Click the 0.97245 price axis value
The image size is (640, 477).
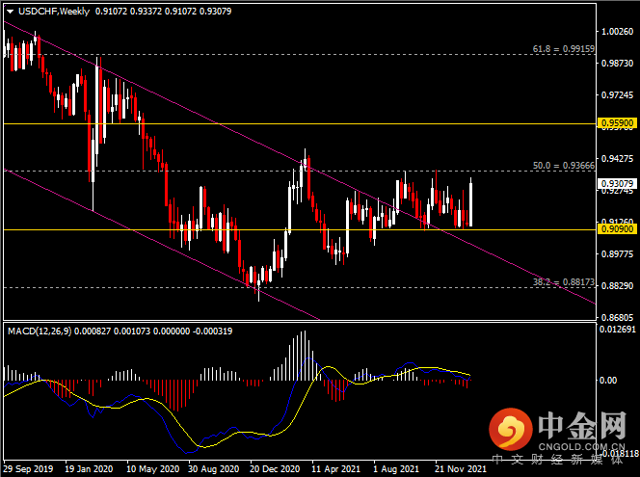click(x=618, y=95)
